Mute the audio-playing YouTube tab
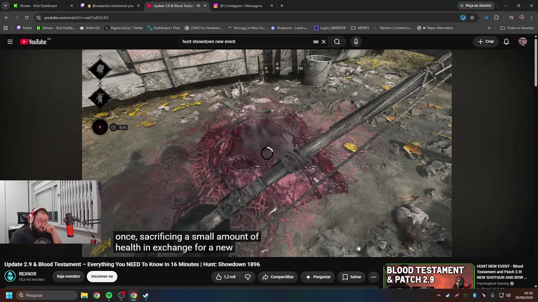The image size is (538, 302). (198, 6)
